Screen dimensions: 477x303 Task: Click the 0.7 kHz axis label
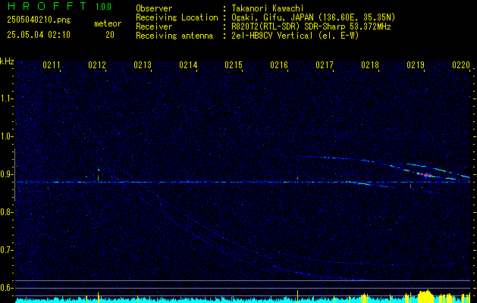[6, 250]
